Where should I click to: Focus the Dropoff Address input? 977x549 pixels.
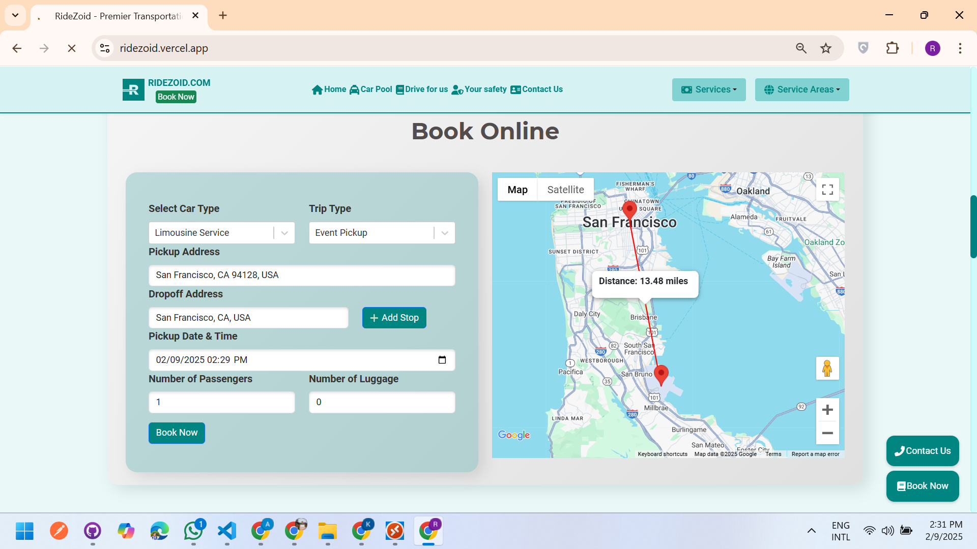pos(248,318)
